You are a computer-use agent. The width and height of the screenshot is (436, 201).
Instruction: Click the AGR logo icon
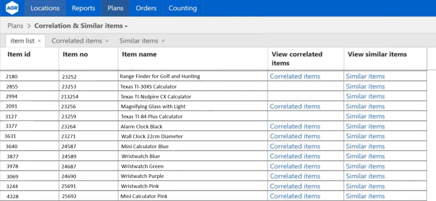point(12,8)
